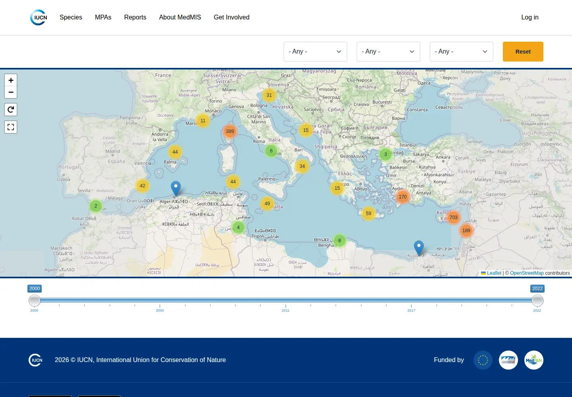Expand the middle "- Any -" filter dropdown
This screenshot has width=572, height=397.
pyautogui.click(x=388, y=52)
